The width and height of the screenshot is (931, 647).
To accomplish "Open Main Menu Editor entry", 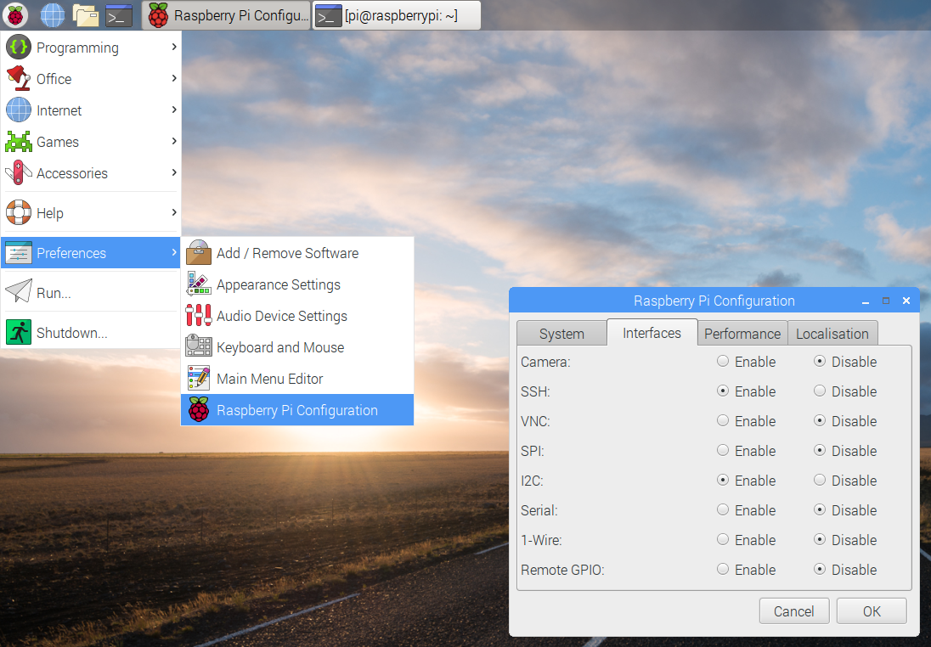I will click(x=296, y=379).
